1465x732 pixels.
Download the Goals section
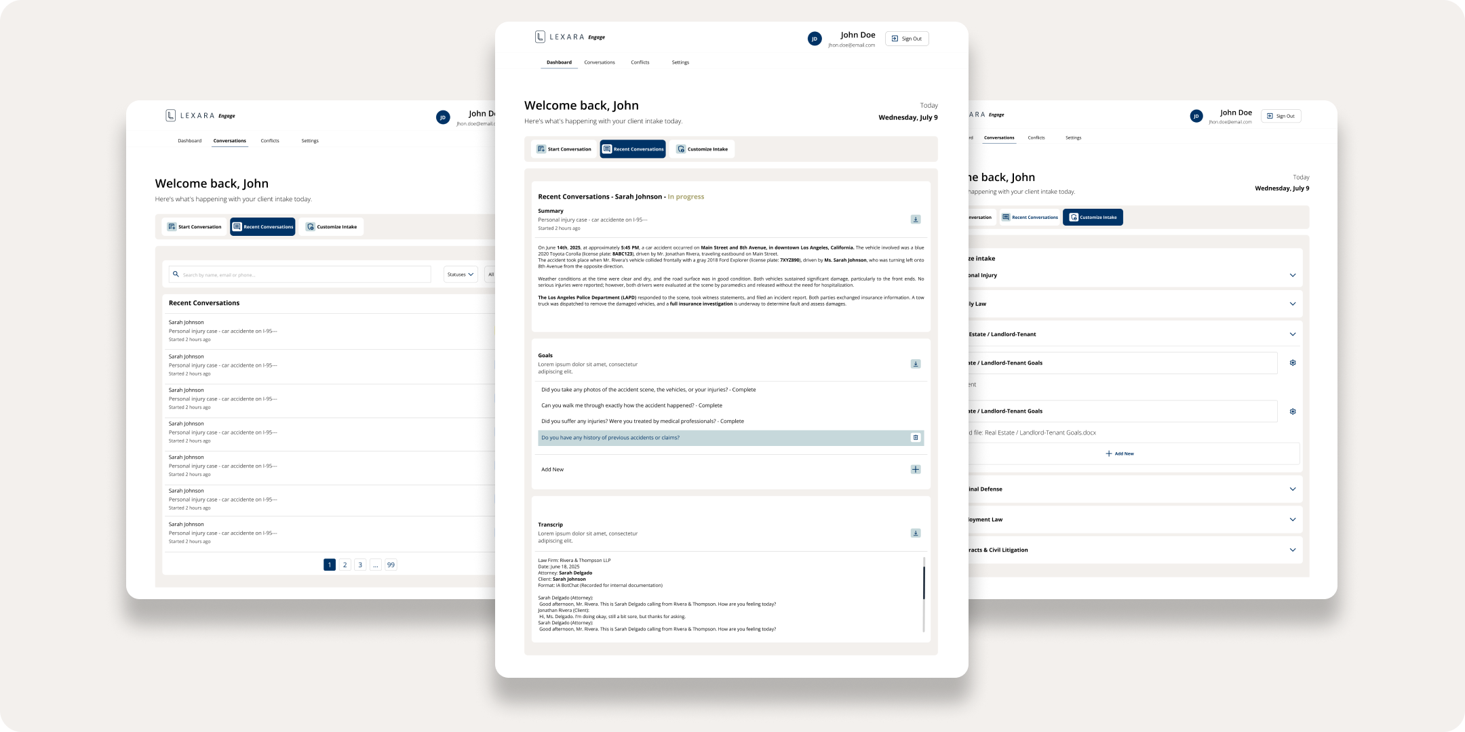tap(915, 364)
